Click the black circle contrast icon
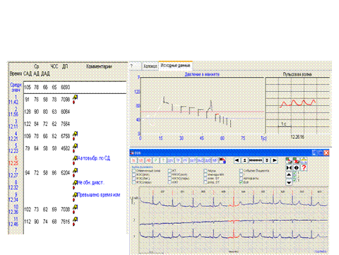This screenshot has width=339, height=255. 297,167
